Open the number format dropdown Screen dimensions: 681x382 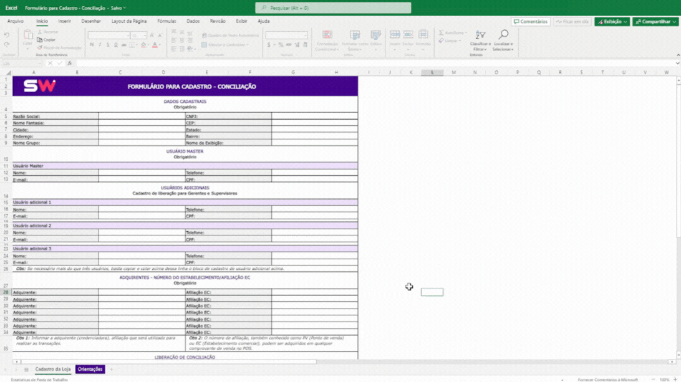point(306,35)
